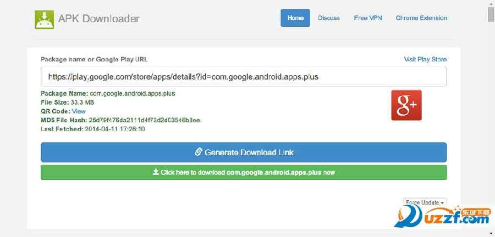Click the Package Name value text

coord(132,93)
